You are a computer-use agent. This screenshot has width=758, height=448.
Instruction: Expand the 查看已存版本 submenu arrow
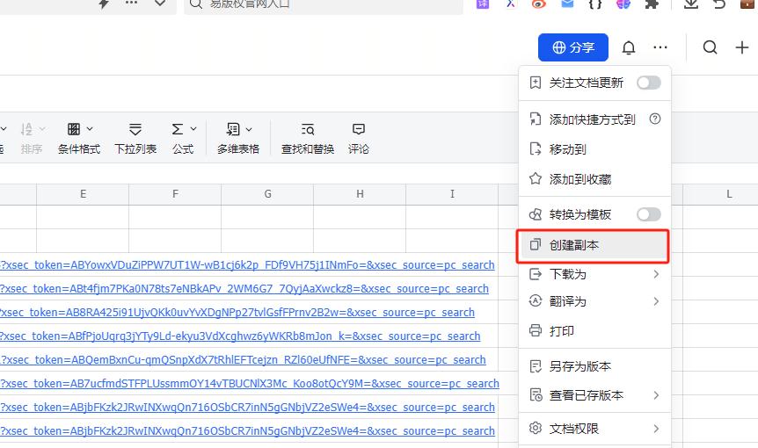click(x=656, y=395)
